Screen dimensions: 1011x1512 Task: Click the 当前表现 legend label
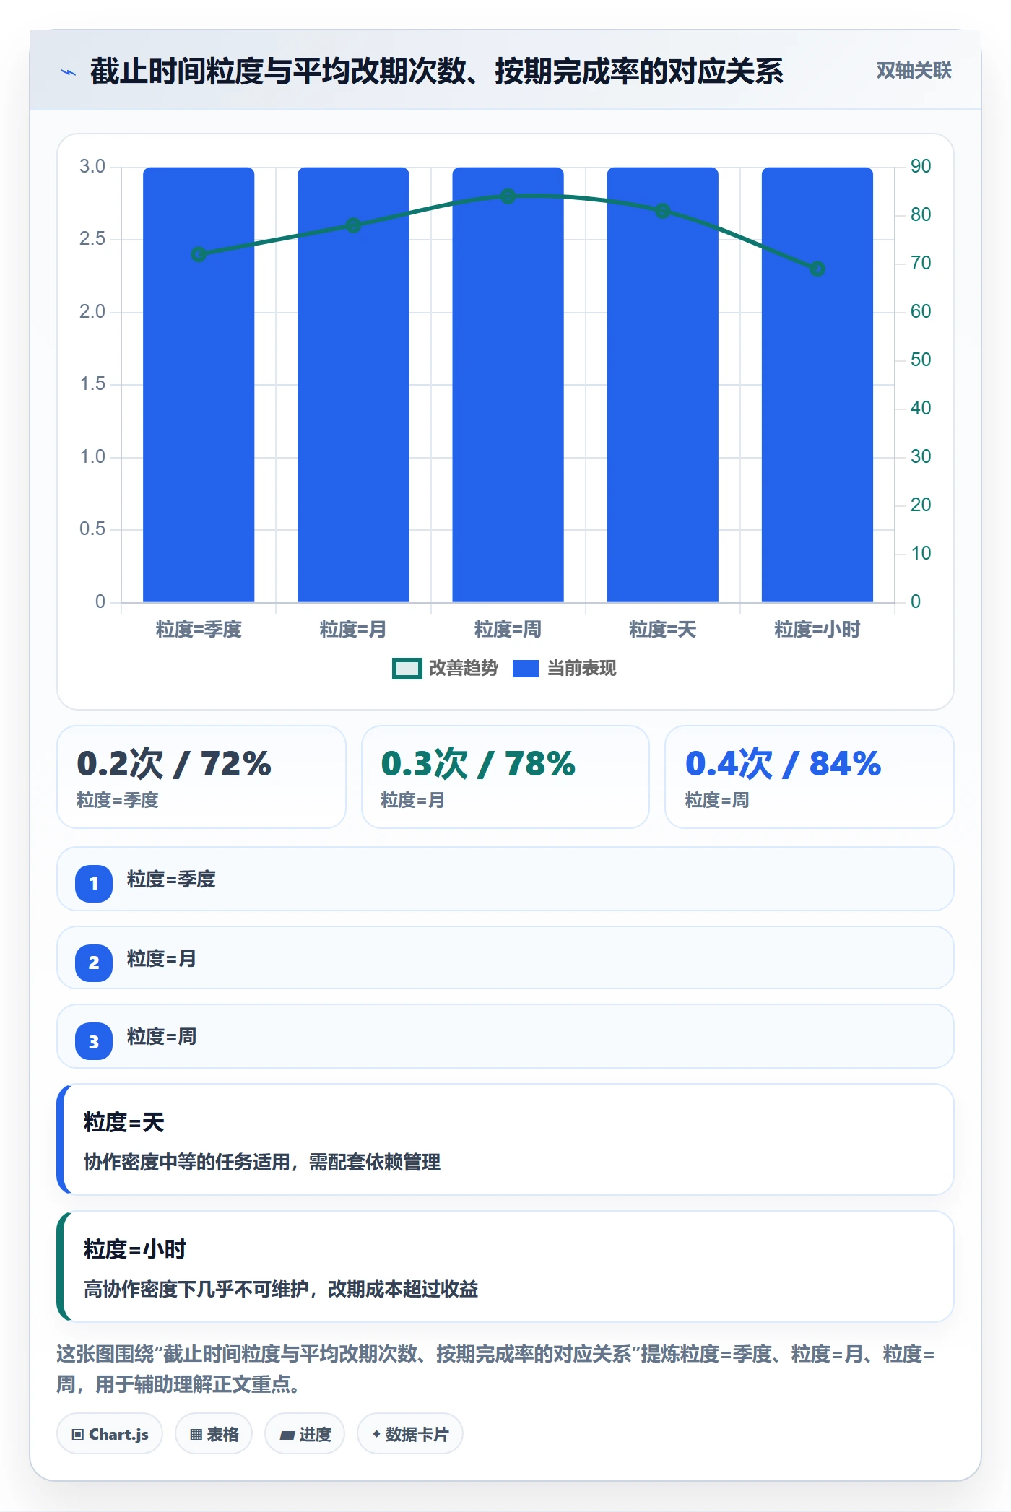[x=582, y=669]
